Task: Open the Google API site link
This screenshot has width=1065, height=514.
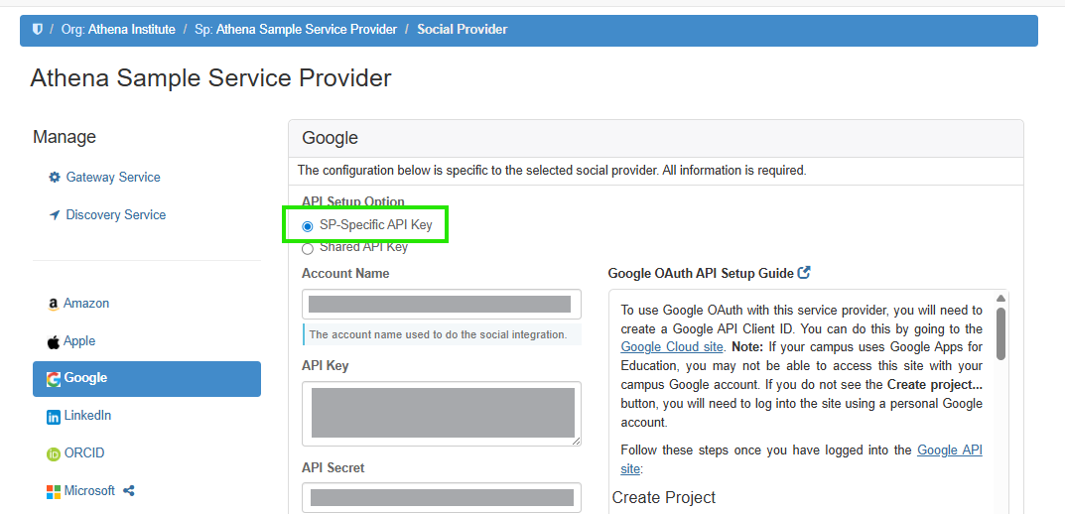Action: (x=949, y=450)
